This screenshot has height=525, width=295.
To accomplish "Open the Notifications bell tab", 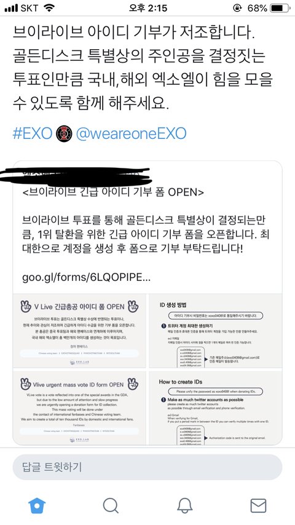I will [x=184, y=505].
